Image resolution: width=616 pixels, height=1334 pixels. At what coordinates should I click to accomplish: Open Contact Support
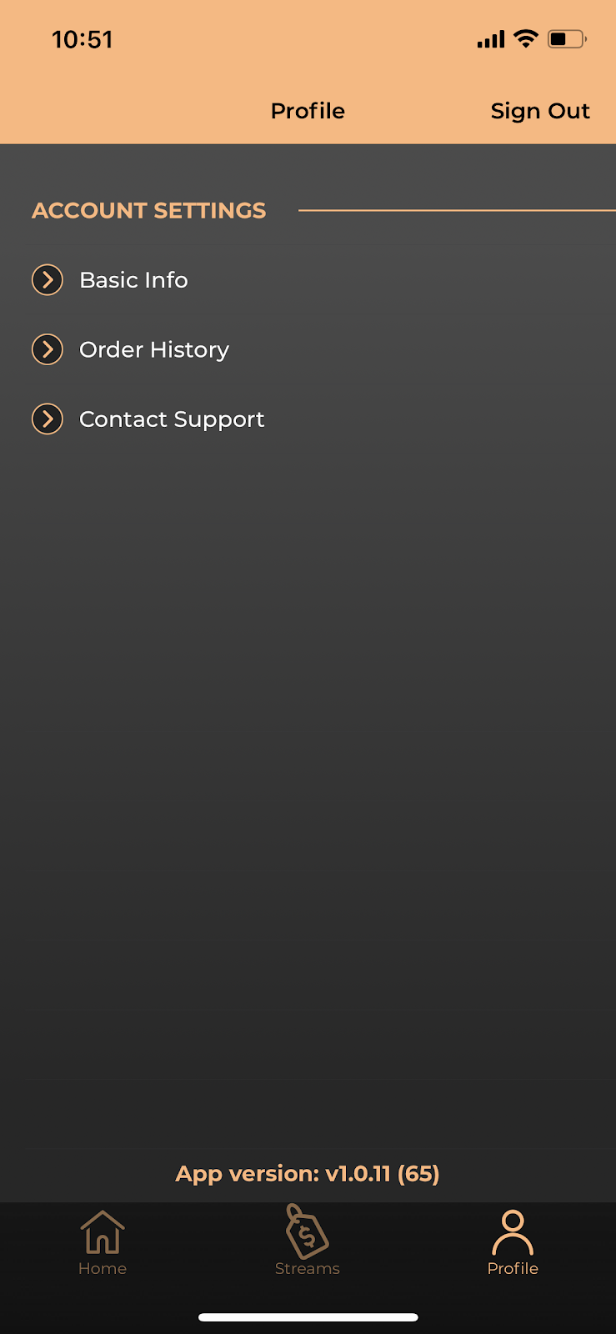[x=172, y=419]
